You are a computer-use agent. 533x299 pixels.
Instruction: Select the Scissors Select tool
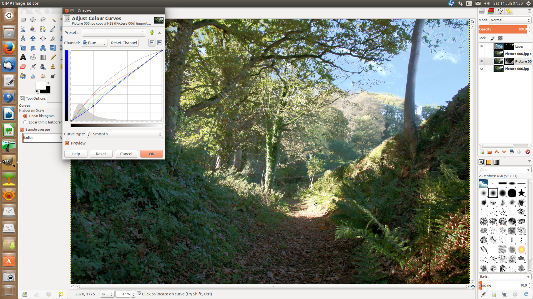pos(23,29)
